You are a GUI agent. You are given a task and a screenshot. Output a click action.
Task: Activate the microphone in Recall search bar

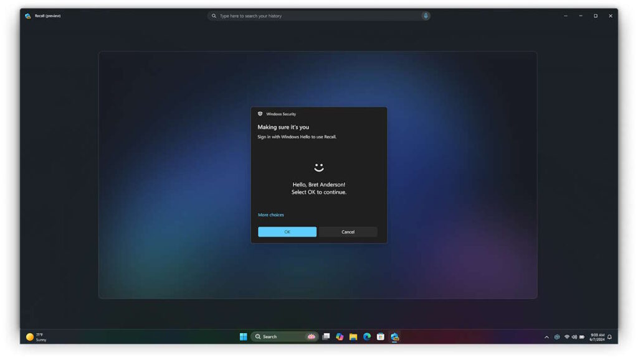point(426,16)
